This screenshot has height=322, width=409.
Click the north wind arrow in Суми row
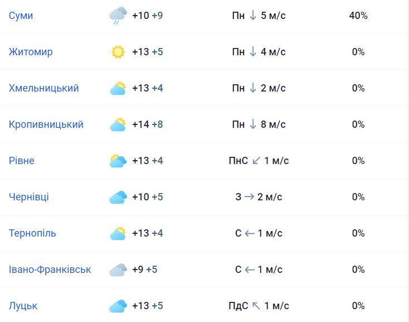(253, 16)
